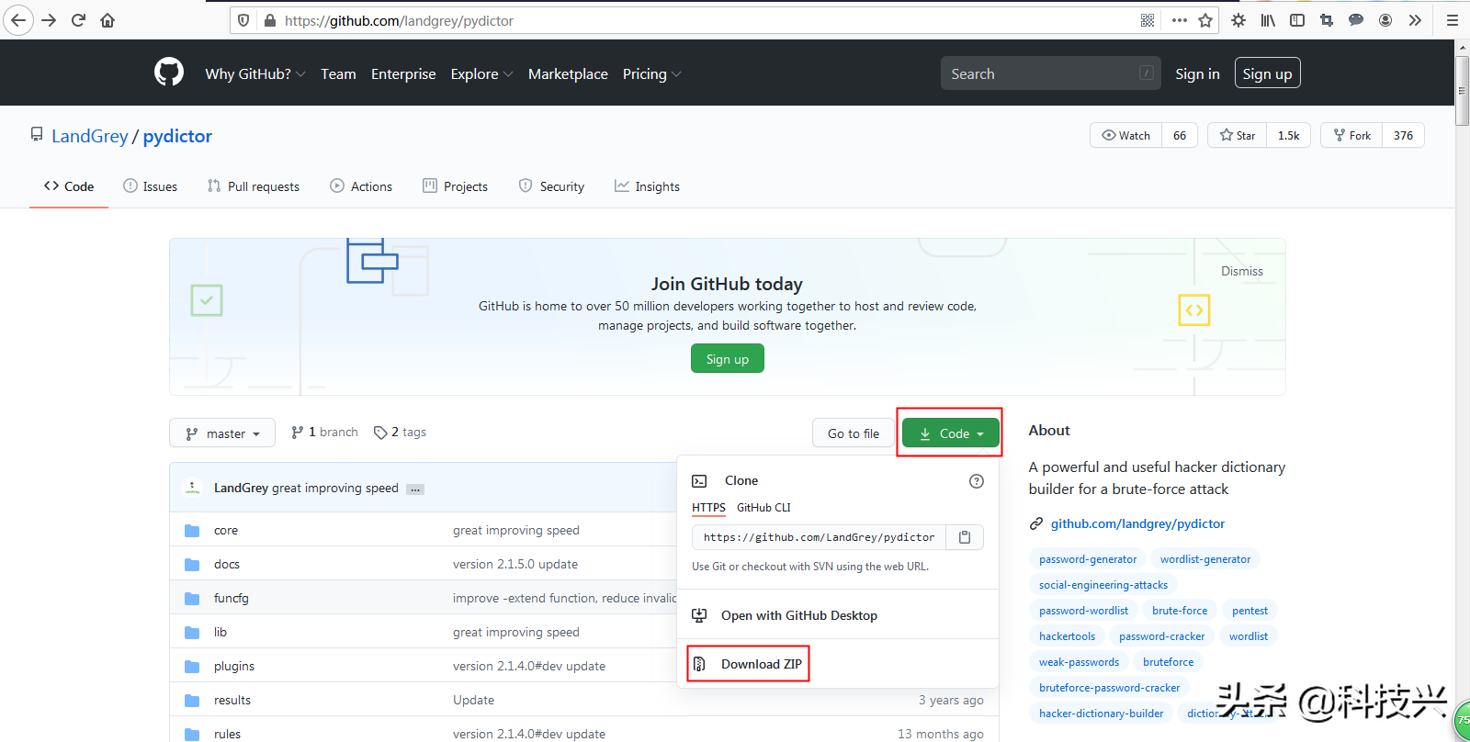This screenshot has width=1470, height=742.
Task: Switch to the Pull requests tab
Action: tap(254, 186)
